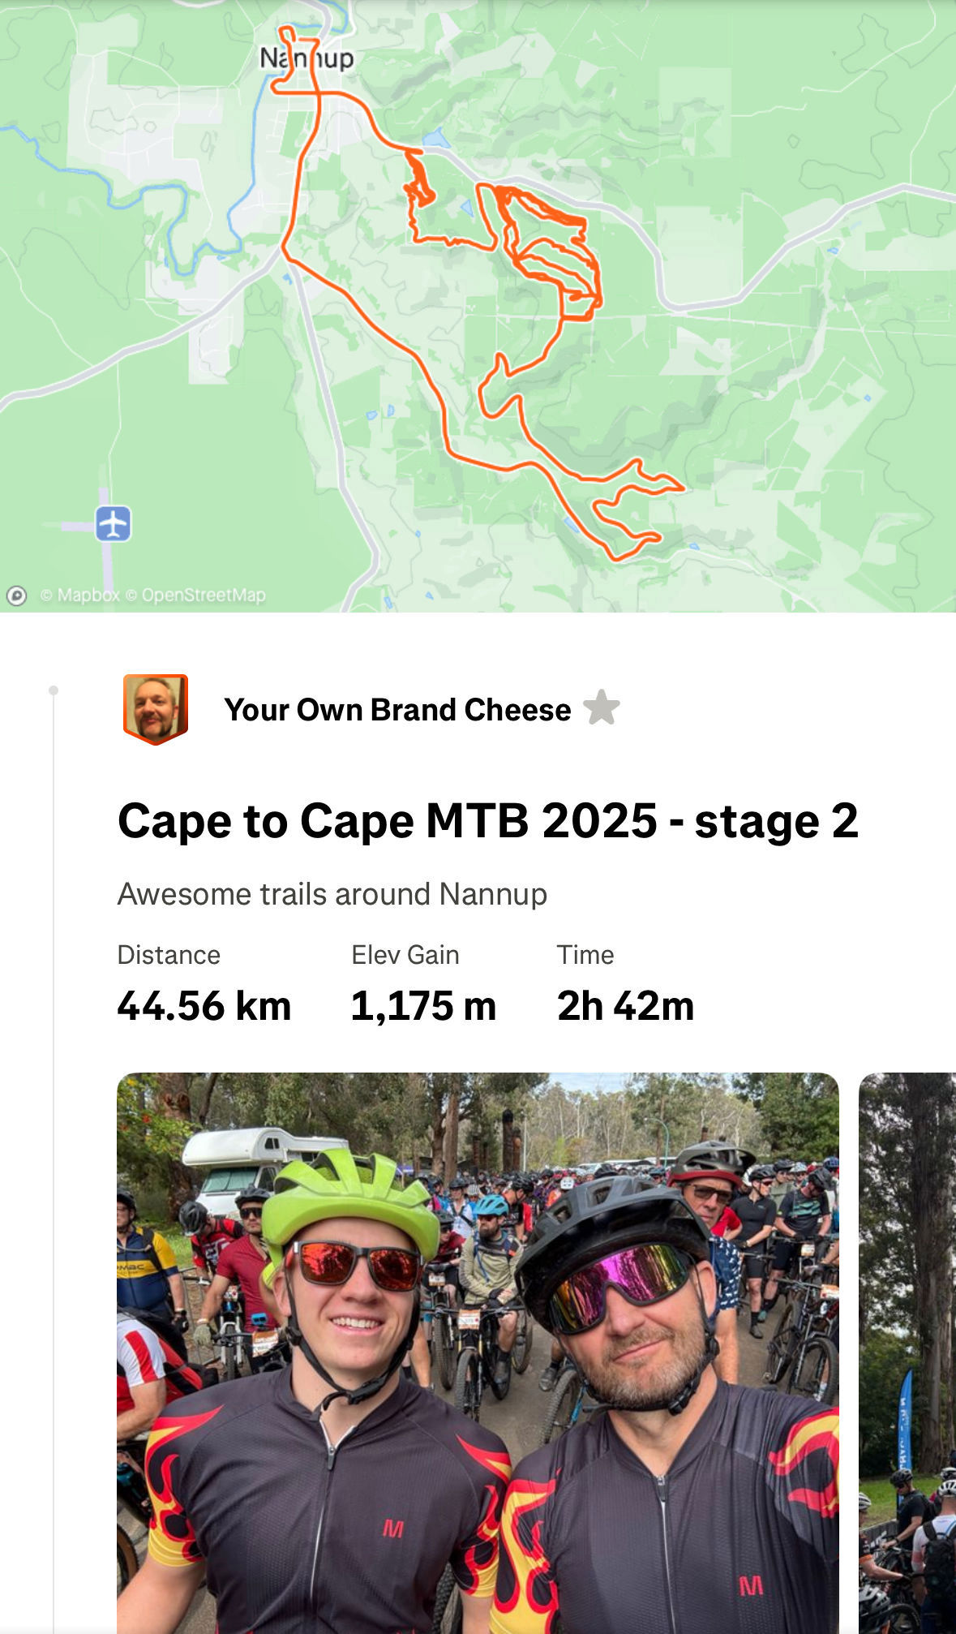This screenshot has width=956, height=1634.
Task: Open the athlete's profile avatar
Action: click(155, 708)
